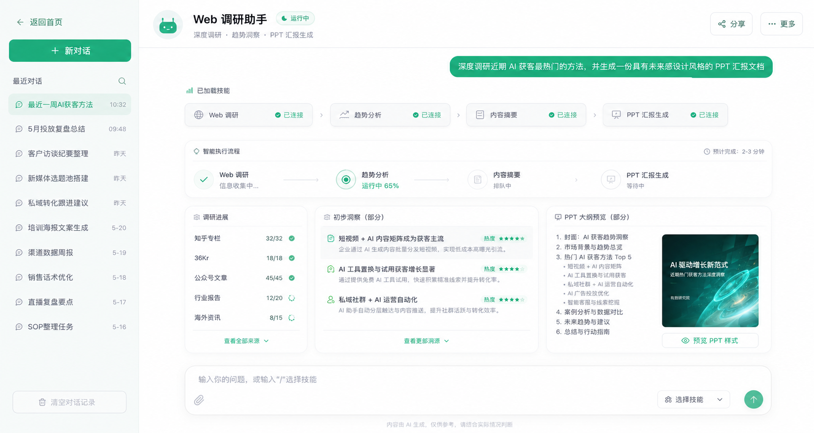Start a new conversation with 新对话 button
Viewport: 814px width, 433px height.
pyautogui.click(x=70, y=51)
